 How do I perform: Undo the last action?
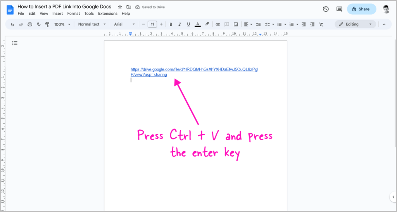[12, 24]
